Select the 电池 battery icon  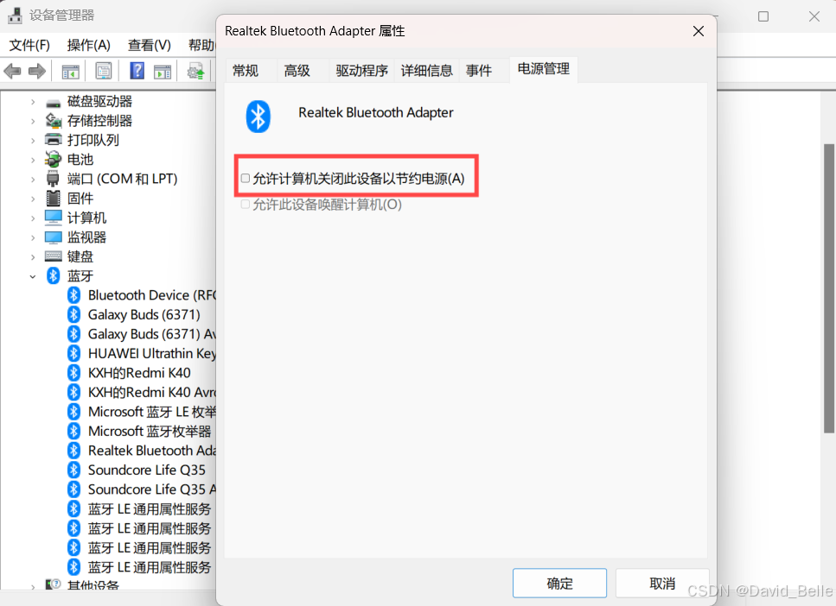[54, 159]
